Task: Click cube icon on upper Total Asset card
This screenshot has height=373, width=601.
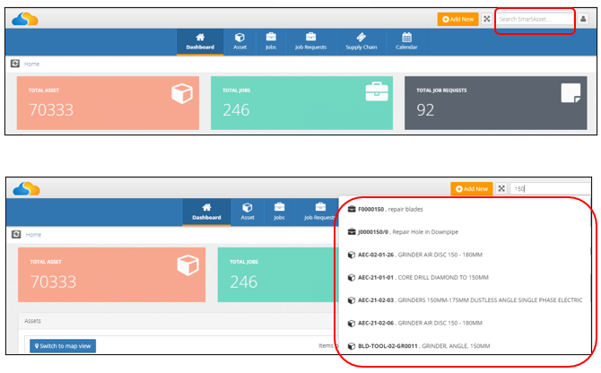Action: [182, 93]
